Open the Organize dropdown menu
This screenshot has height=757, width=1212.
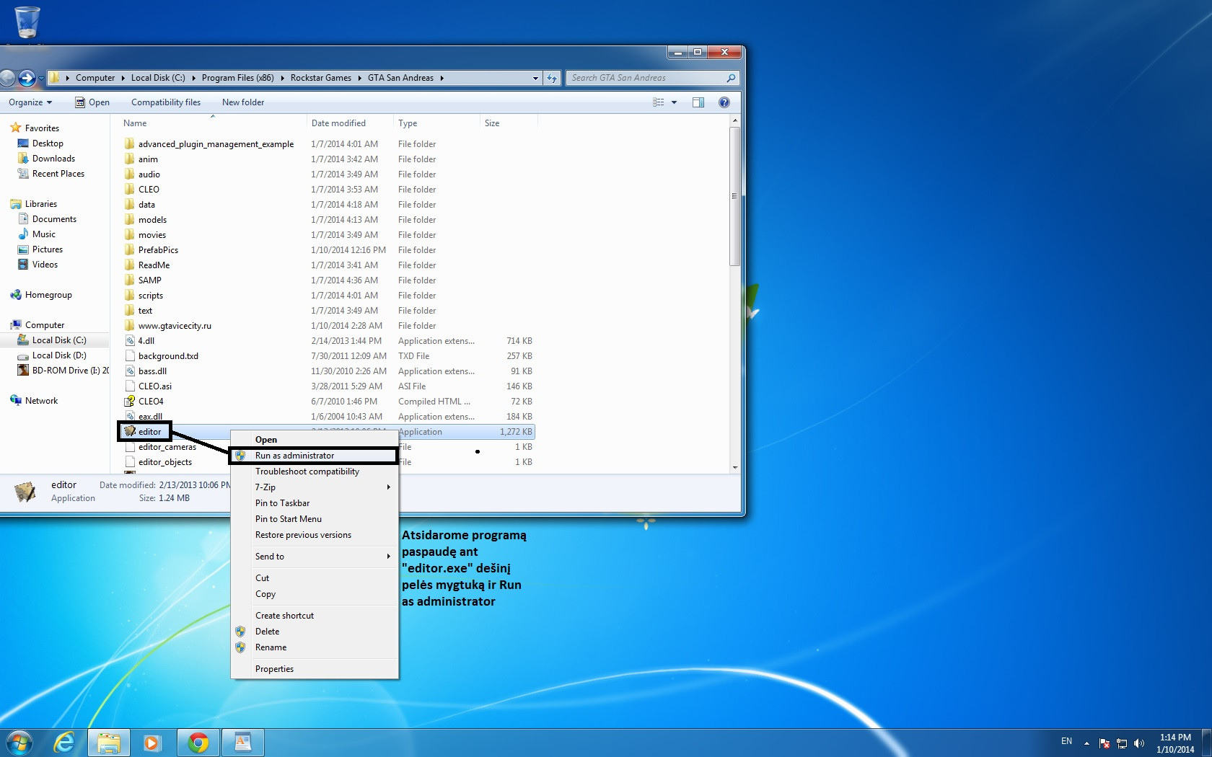(30, 102)
